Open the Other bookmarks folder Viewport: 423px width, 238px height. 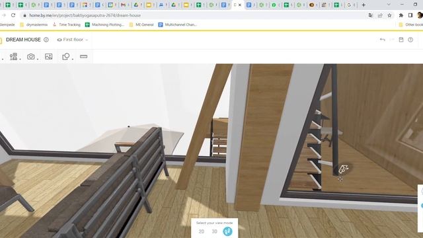pyautogui.click(x=410, y=24)
